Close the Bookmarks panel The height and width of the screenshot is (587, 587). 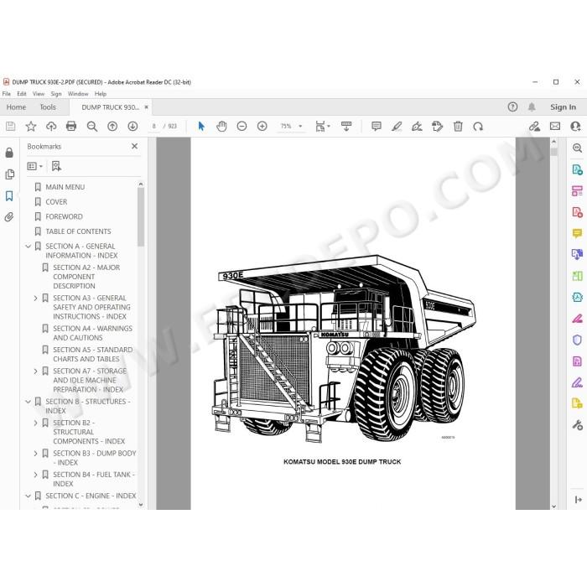click(x=135, y=147)
